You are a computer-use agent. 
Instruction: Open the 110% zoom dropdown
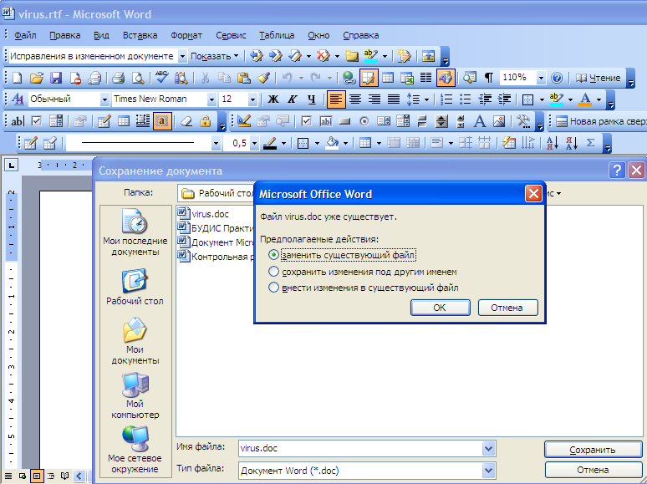point(541,78)
